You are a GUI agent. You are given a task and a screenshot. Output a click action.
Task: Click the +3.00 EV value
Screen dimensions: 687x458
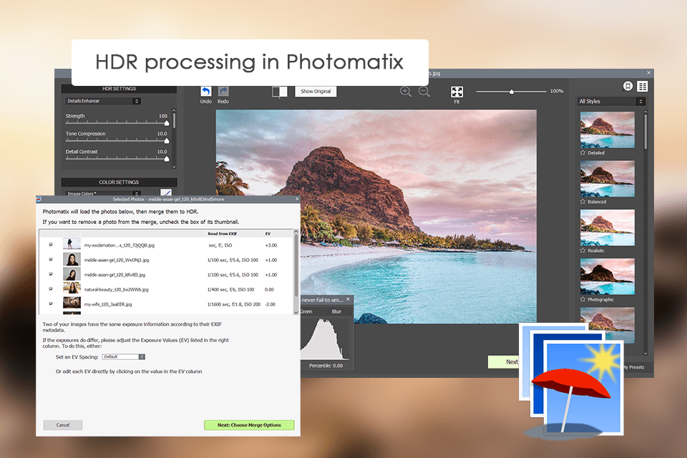[271, 245]
